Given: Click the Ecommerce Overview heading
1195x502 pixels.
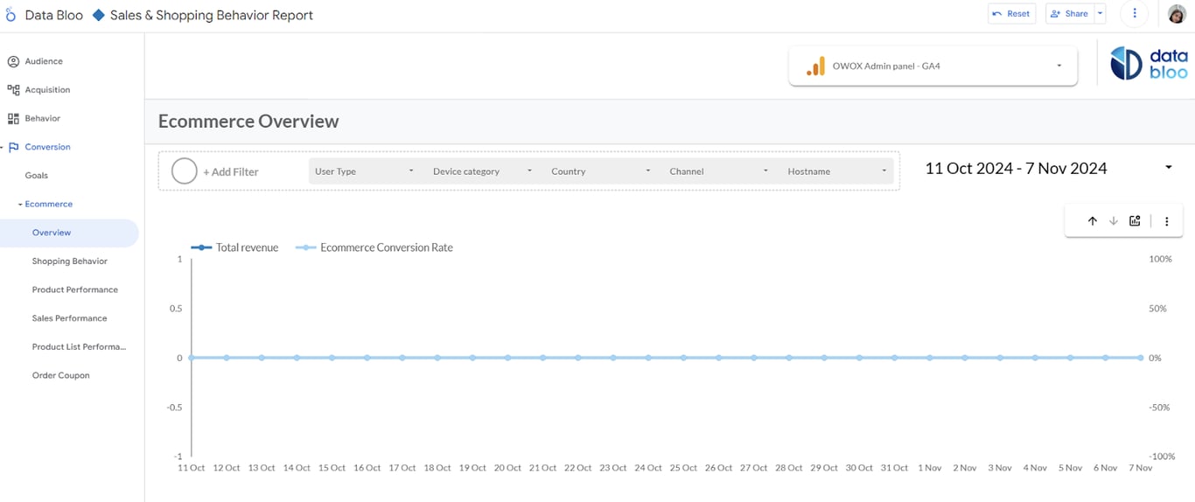Looking at the screenshot, I should [x=248, y=122].
